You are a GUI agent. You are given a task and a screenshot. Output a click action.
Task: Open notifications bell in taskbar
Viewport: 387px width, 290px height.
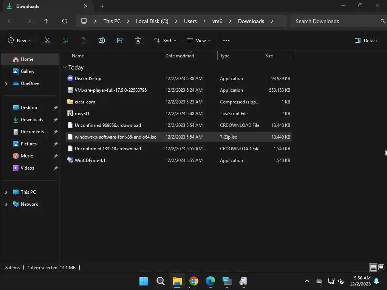[x=377, y=281]
